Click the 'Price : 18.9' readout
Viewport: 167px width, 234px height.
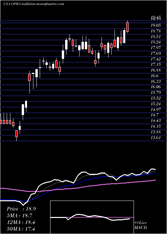pos(21,209)
